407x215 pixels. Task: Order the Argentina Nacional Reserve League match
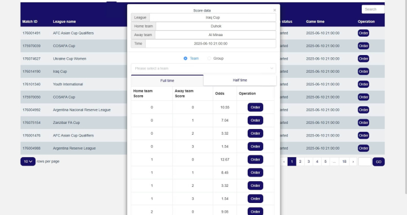[x=363, y=110]
